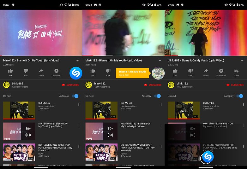
Task: Toggle Autoplay switch in left screen
Action: [75, 96]
